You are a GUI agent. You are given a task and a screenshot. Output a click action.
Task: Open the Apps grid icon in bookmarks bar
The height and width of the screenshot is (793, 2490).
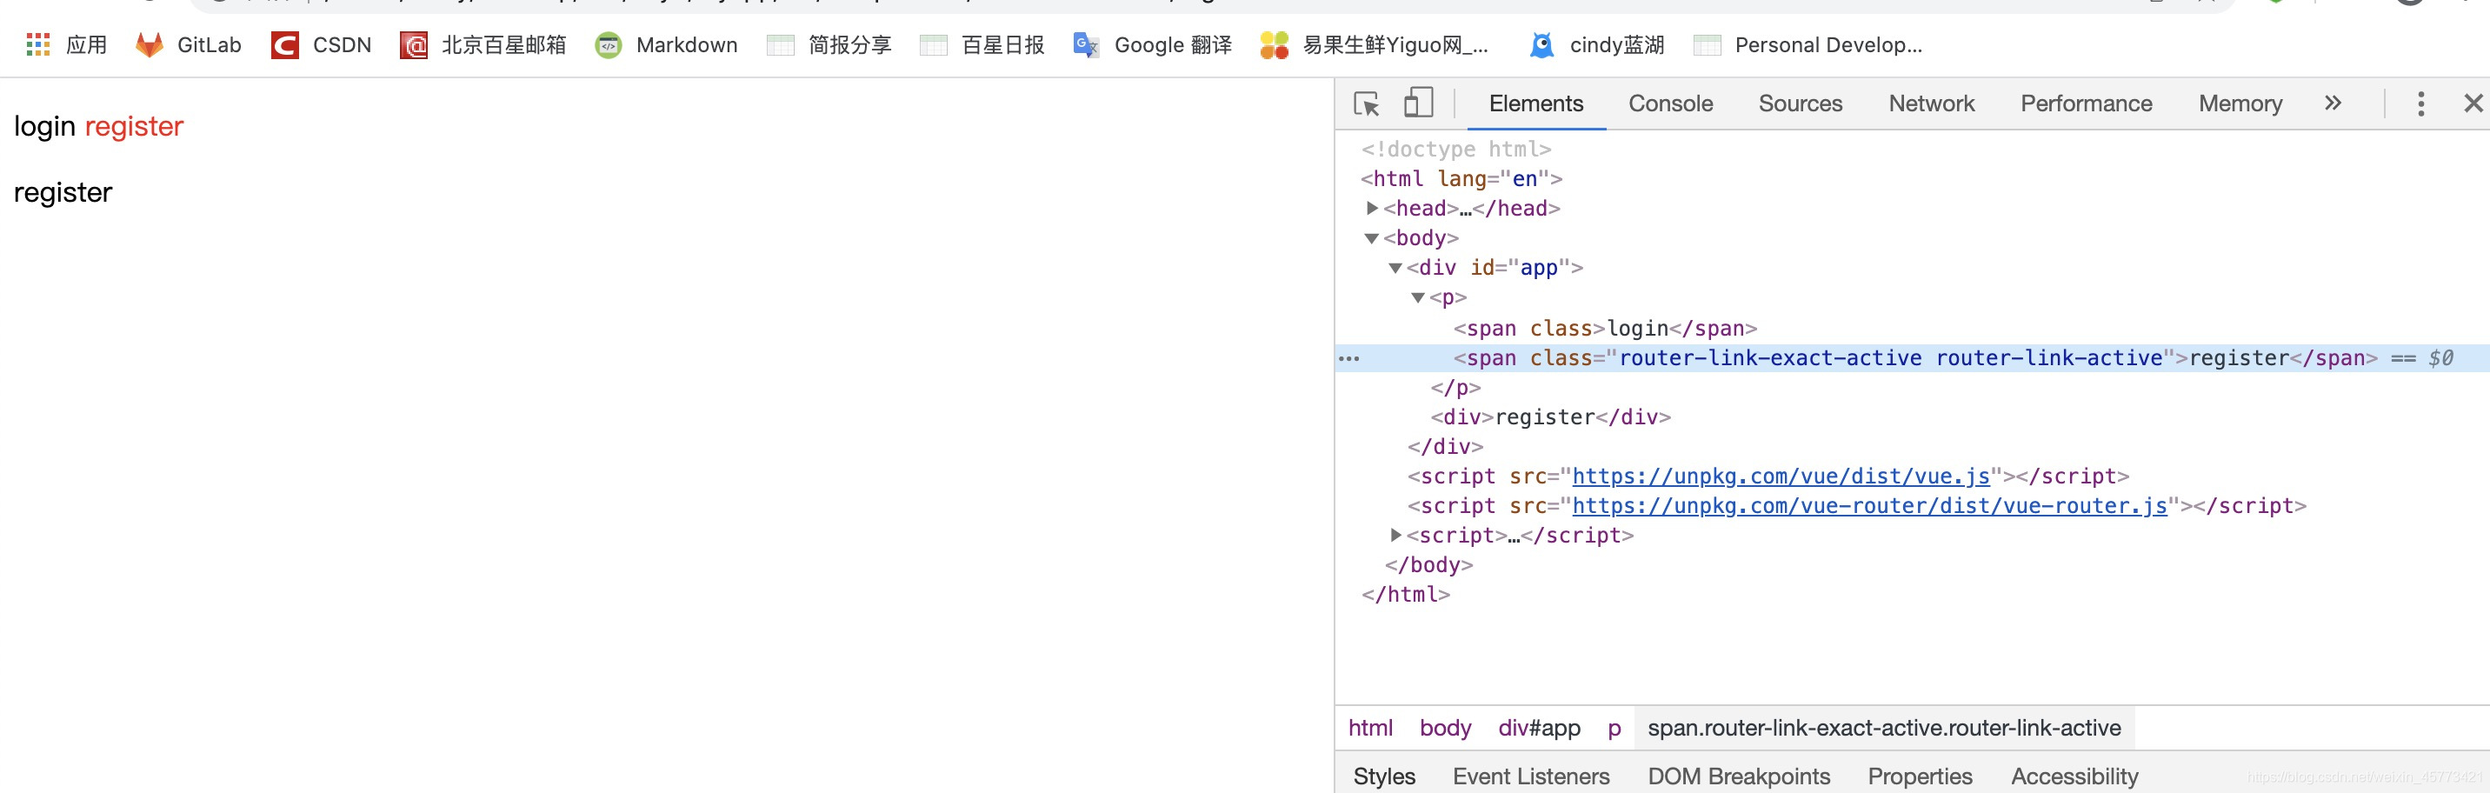pyautogui.click(x=37, y=44)
